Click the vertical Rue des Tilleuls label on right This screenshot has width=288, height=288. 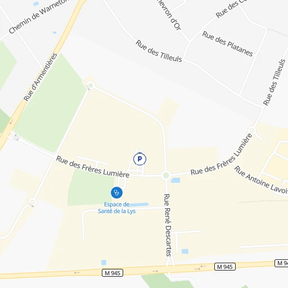click(274, 82)
